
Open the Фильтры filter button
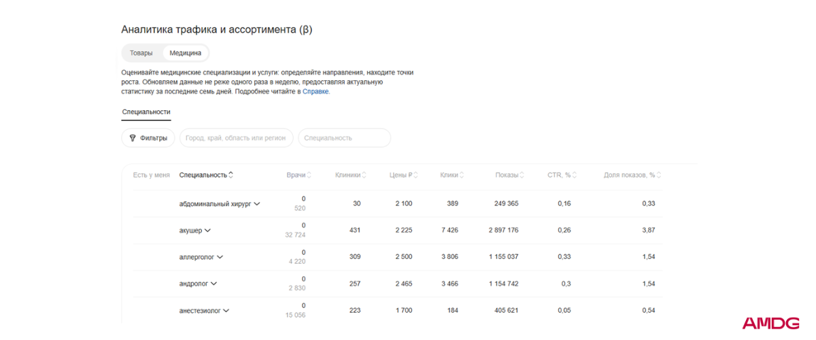[x=148, y=138]
